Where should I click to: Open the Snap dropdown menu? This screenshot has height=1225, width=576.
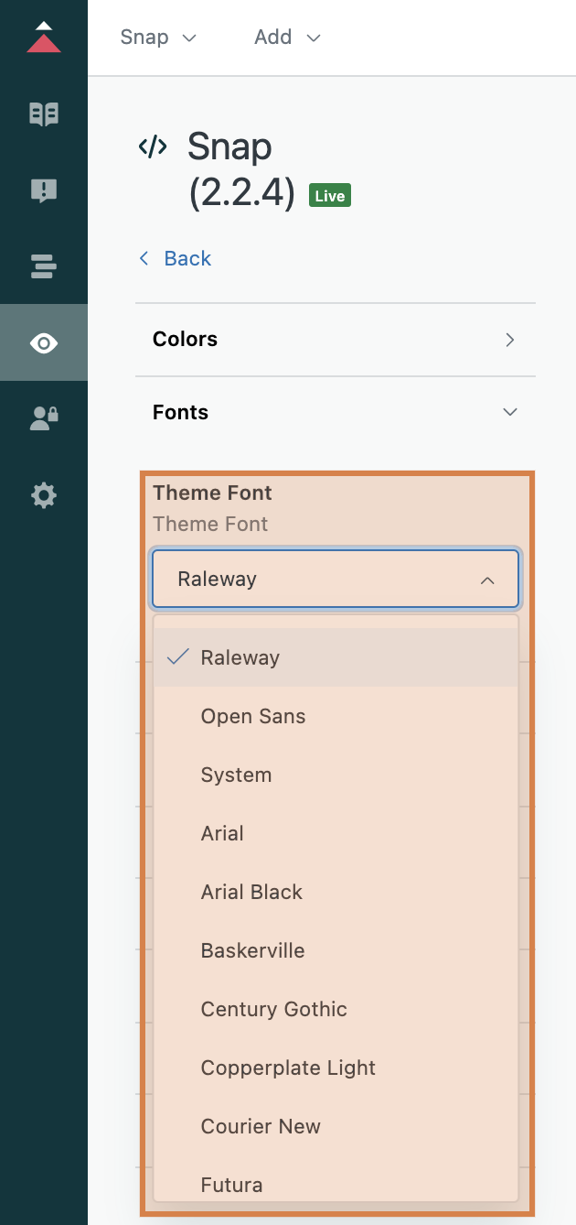[158, 38]
